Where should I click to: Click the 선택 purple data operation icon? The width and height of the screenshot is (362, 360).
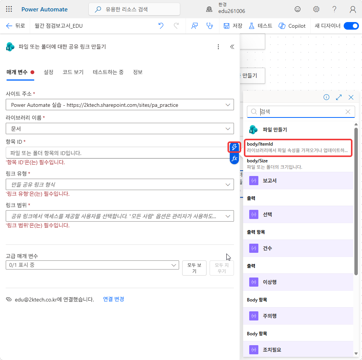[x=254, y=214]
